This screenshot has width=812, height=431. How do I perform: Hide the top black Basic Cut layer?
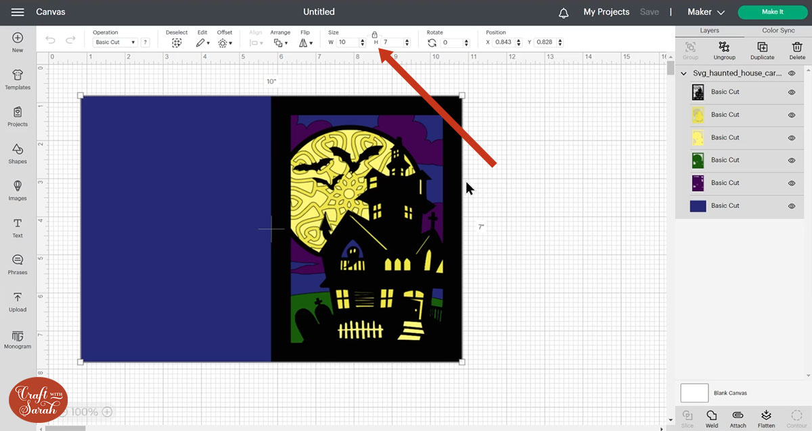click(792, 92)
